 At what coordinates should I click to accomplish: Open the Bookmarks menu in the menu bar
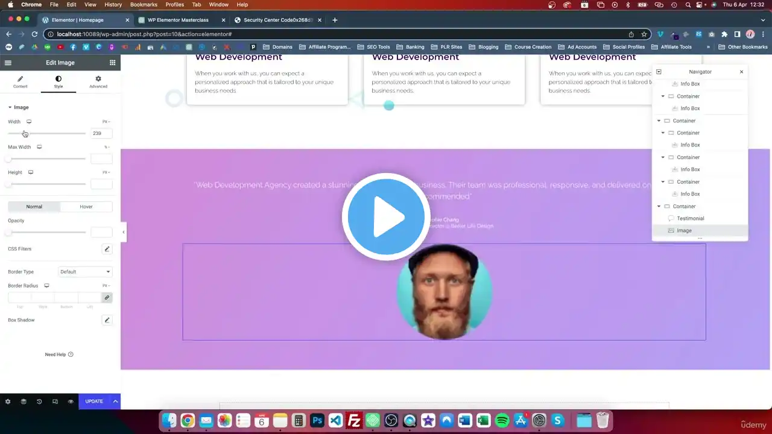click(x=144, y=5)
